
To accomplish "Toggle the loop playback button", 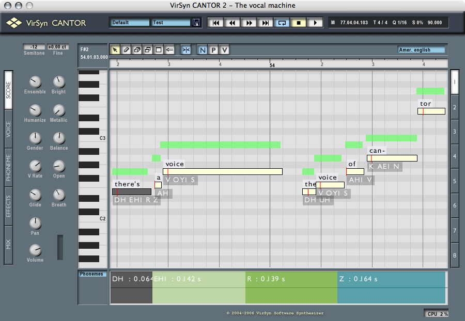I will [282, 23].
